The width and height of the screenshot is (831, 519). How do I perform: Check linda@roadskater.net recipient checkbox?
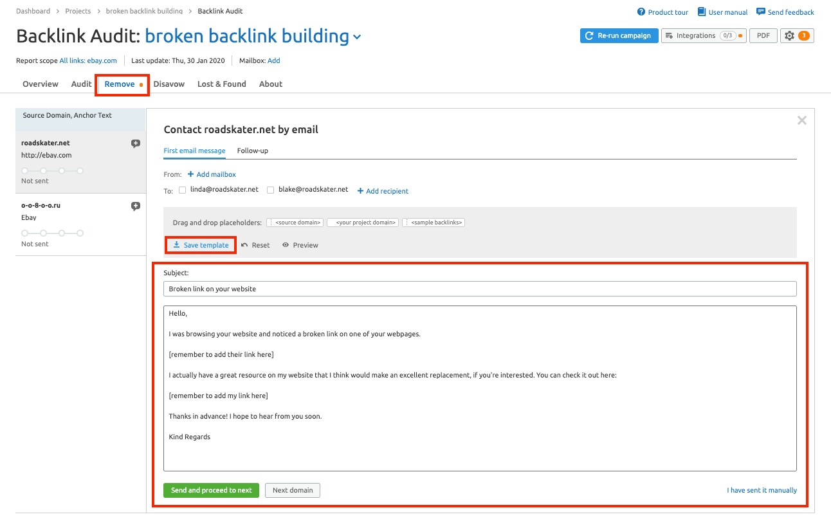point(182,190)
